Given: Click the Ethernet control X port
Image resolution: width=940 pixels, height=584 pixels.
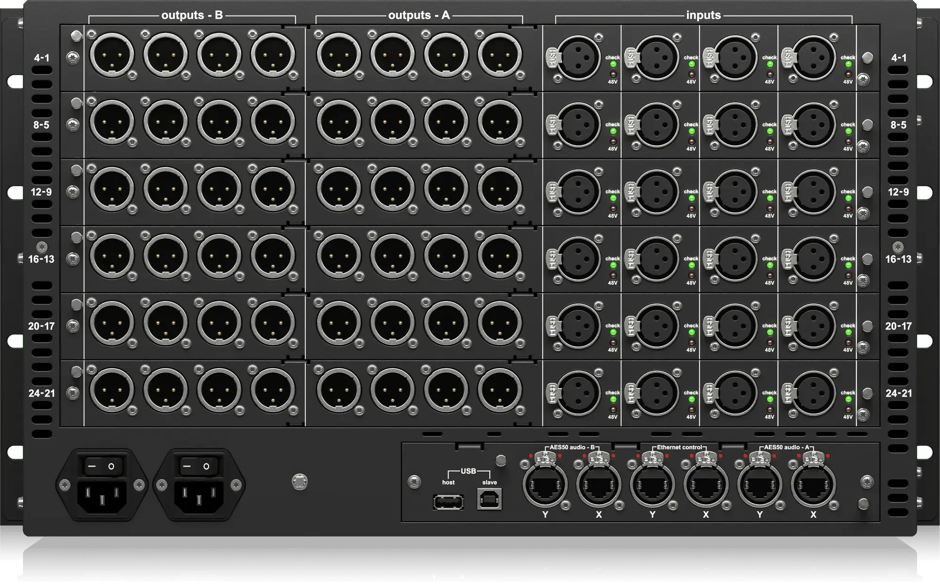Looking at the screenshot, I should (x=706, y=486).
